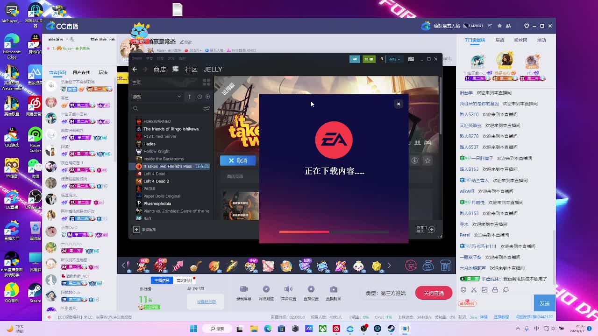Favorite the game with star icon
This screenshot has height=336, width=598.
pos(427,161)
